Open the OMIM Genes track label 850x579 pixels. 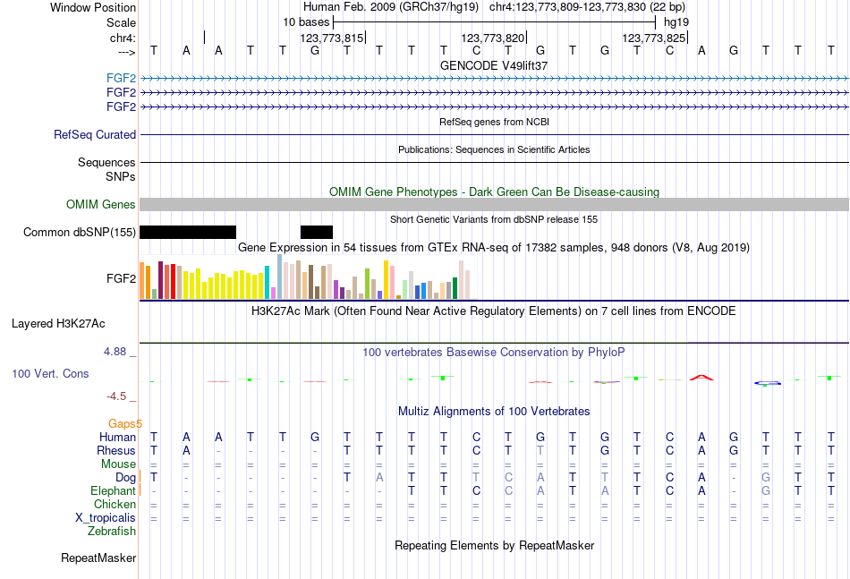101,204
